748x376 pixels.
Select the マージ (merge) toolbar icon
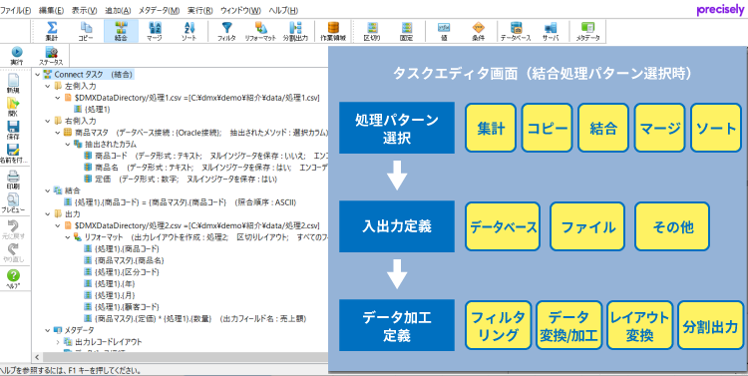155,31
